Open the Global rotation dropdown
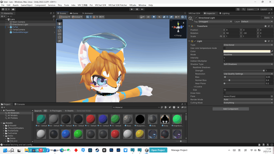The height and width of the screenshot is (154, 274). coord(77,17)
